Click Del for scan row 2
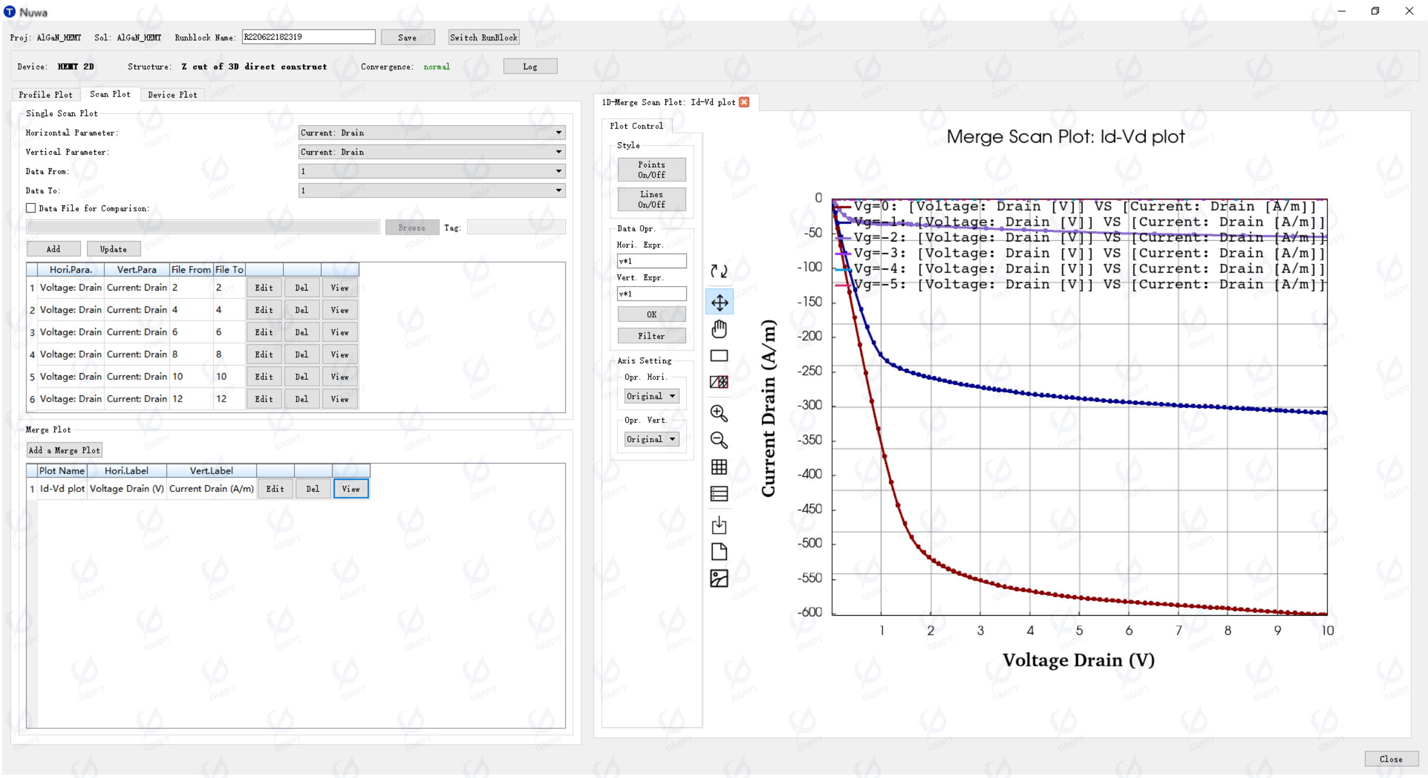Image resolution: width=1428 pixels, height=778 pixels. tap(302, 310)
